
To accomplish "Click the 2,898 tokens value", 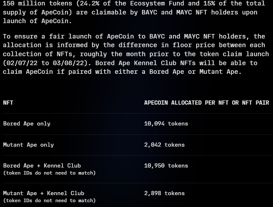I will point(164,193).
